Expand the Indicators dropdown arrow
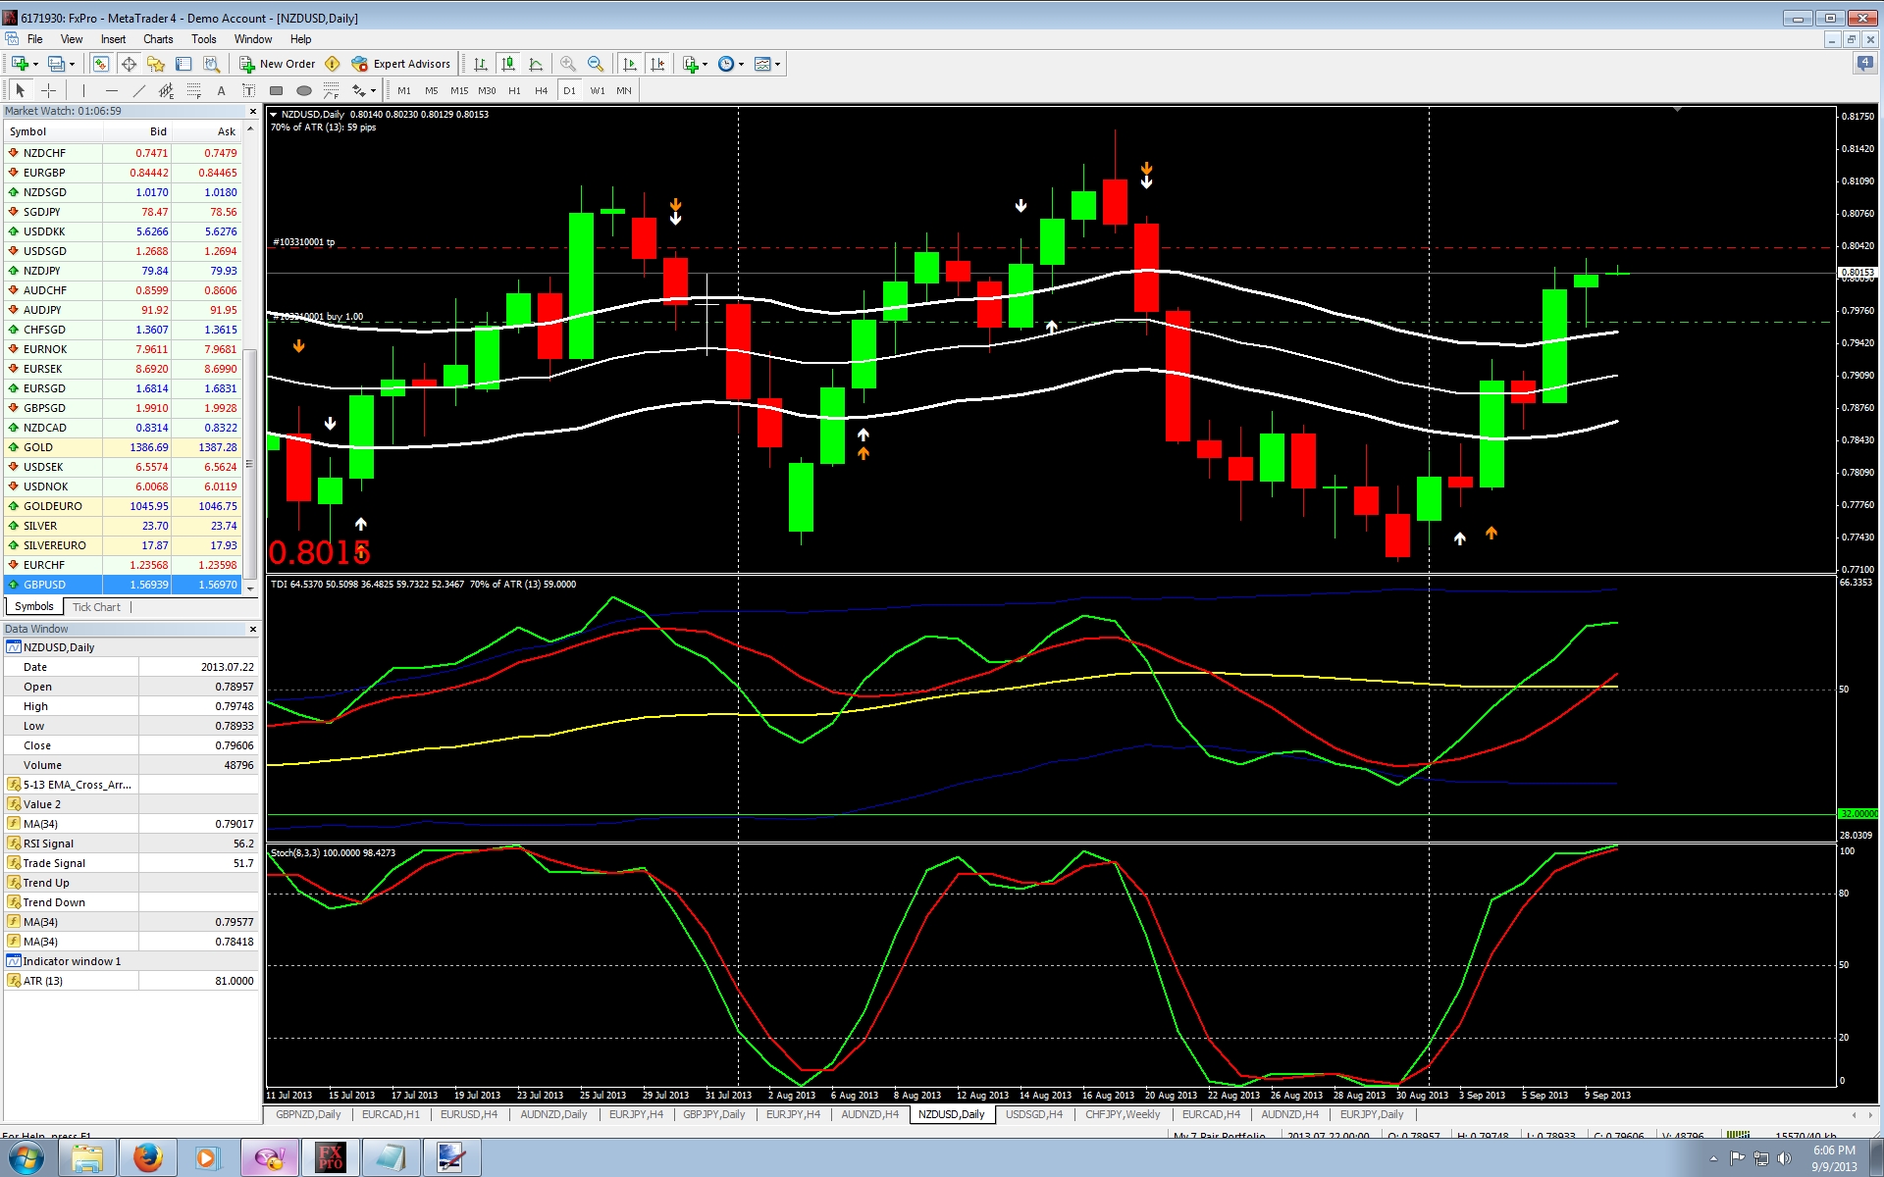Image resolution: width=1884 pixels, height=1177 pixels. click(x=706, y=64)
